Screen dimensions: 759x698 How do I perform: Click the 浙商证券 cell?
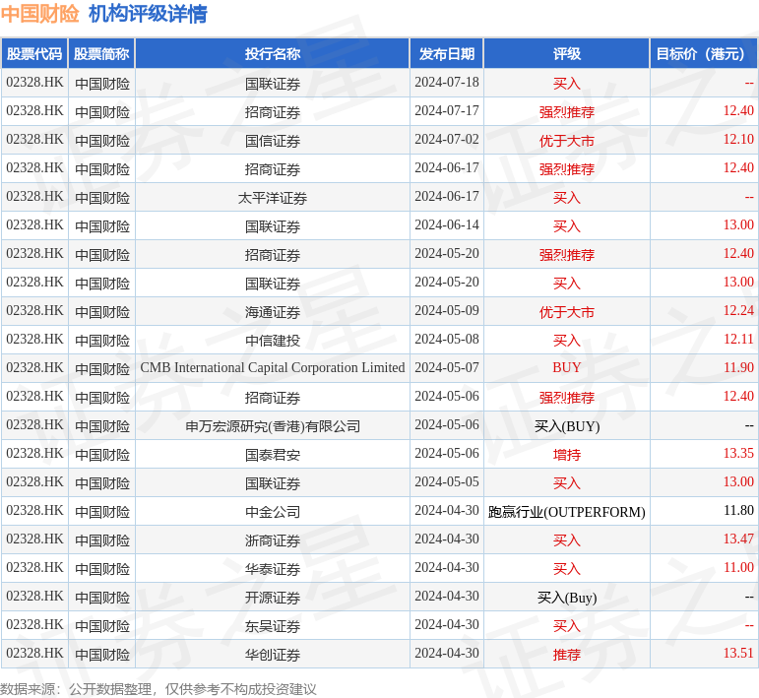pyautogui.click(x=273, y=540)
